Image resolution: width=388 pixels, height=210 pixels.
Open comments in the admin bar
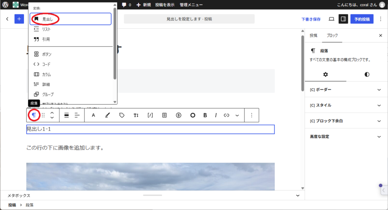[x=127, y=5]
